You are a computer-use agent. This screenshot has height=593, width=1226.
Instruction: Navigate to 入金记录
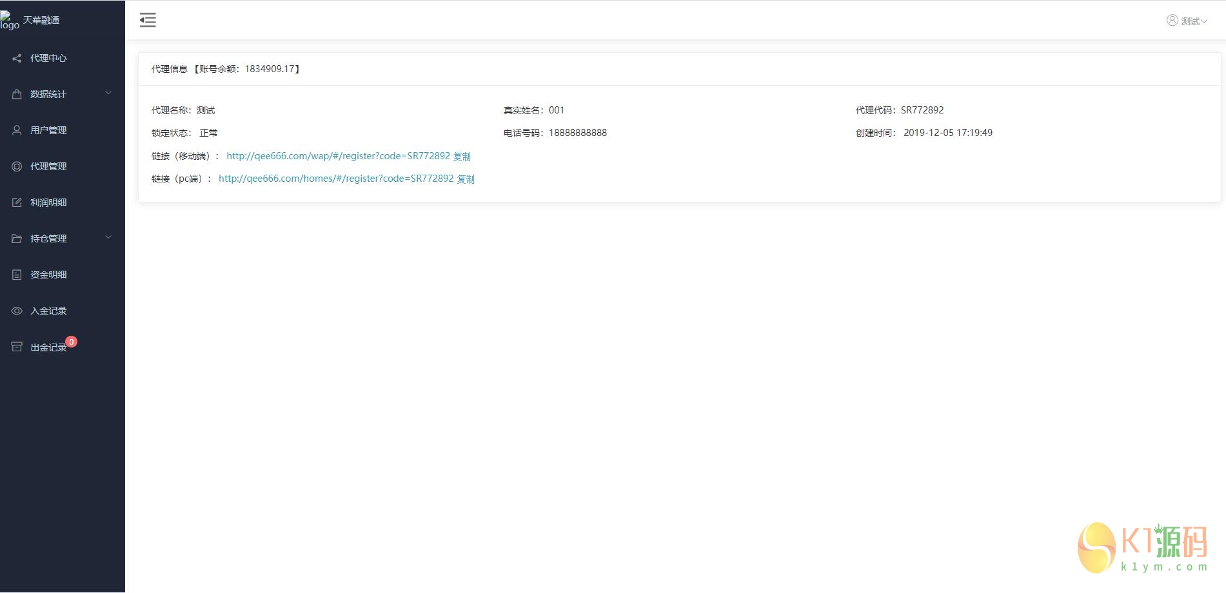tap(63, 311)
